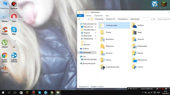Select Компьютер in the address path
170x95 pixels.
click(x=99, y=19)
